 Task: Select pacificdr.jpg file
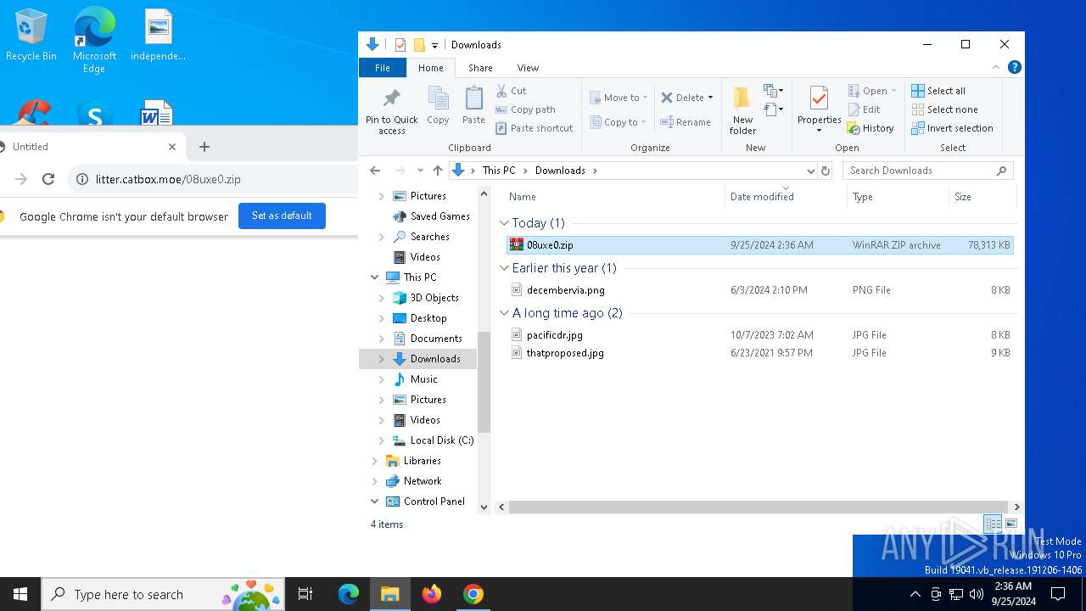coord(760,335)
